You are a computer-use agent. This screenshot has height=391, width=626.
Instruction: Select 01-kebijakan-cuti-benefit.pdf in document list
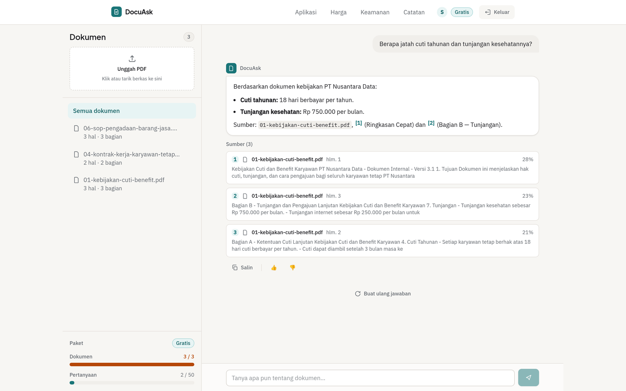point(132,184)
